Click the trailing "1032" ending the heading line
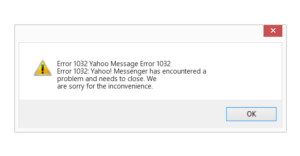This screenshot has height=156, width=300. 163,64
